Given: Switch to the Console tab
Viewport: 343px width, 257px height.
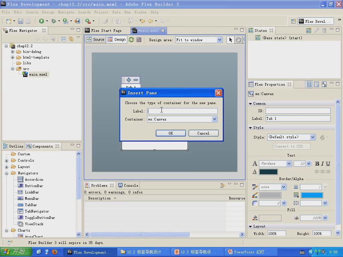Looking at the screenshot, I should (x=128, y=185).
